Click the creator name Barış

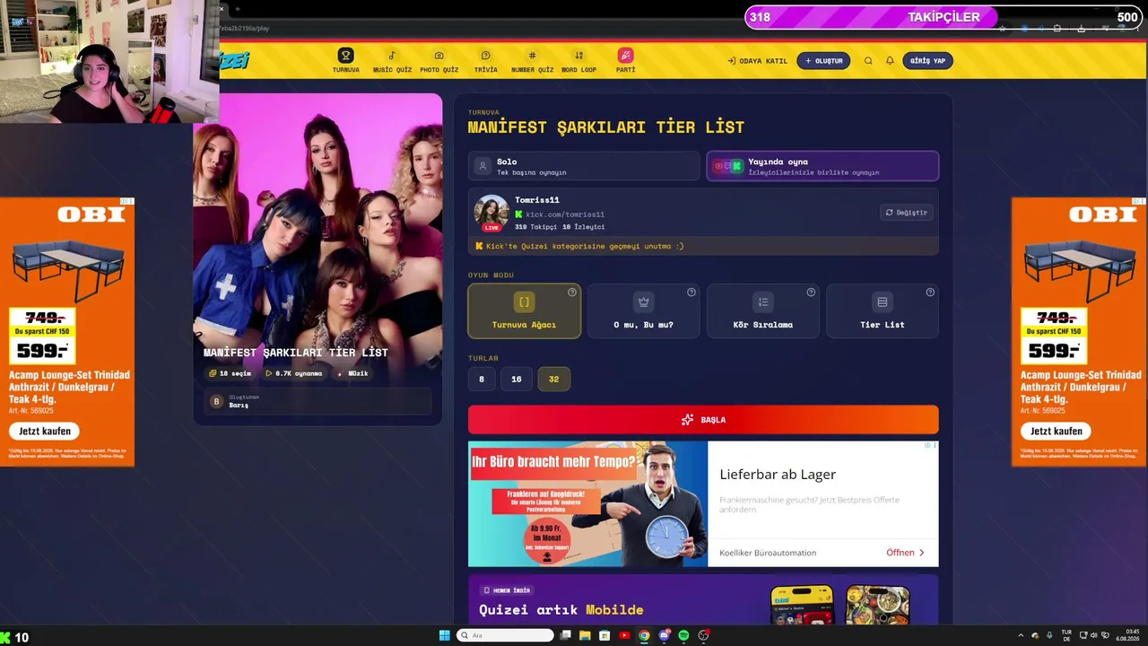click(239, 406)
